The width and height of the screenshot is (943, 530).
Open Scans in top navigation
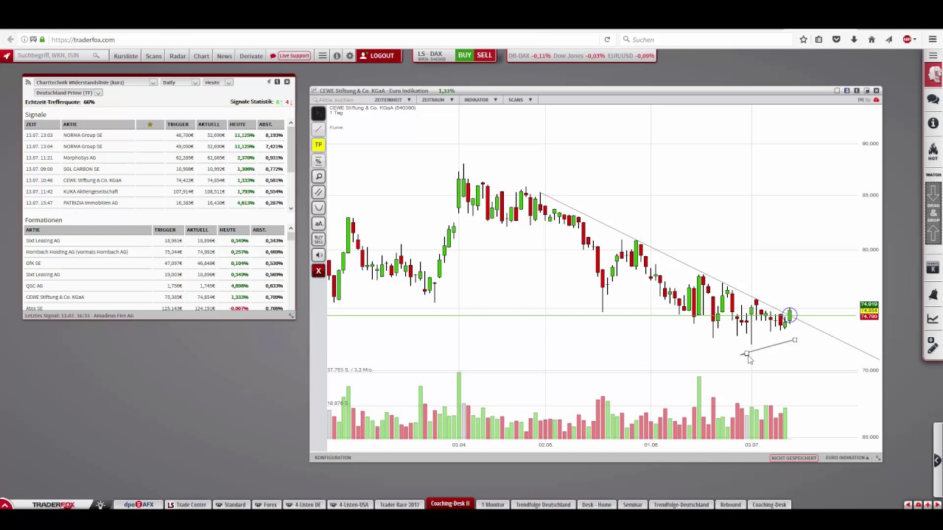point(153,56)
